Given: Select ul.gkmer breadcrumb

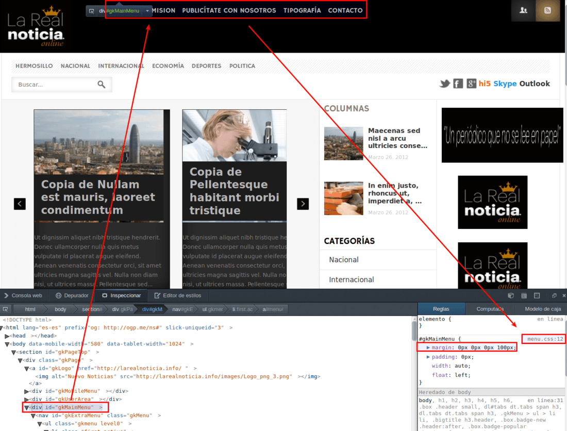Looking at the screenshot, I should (x=212, y=309).
